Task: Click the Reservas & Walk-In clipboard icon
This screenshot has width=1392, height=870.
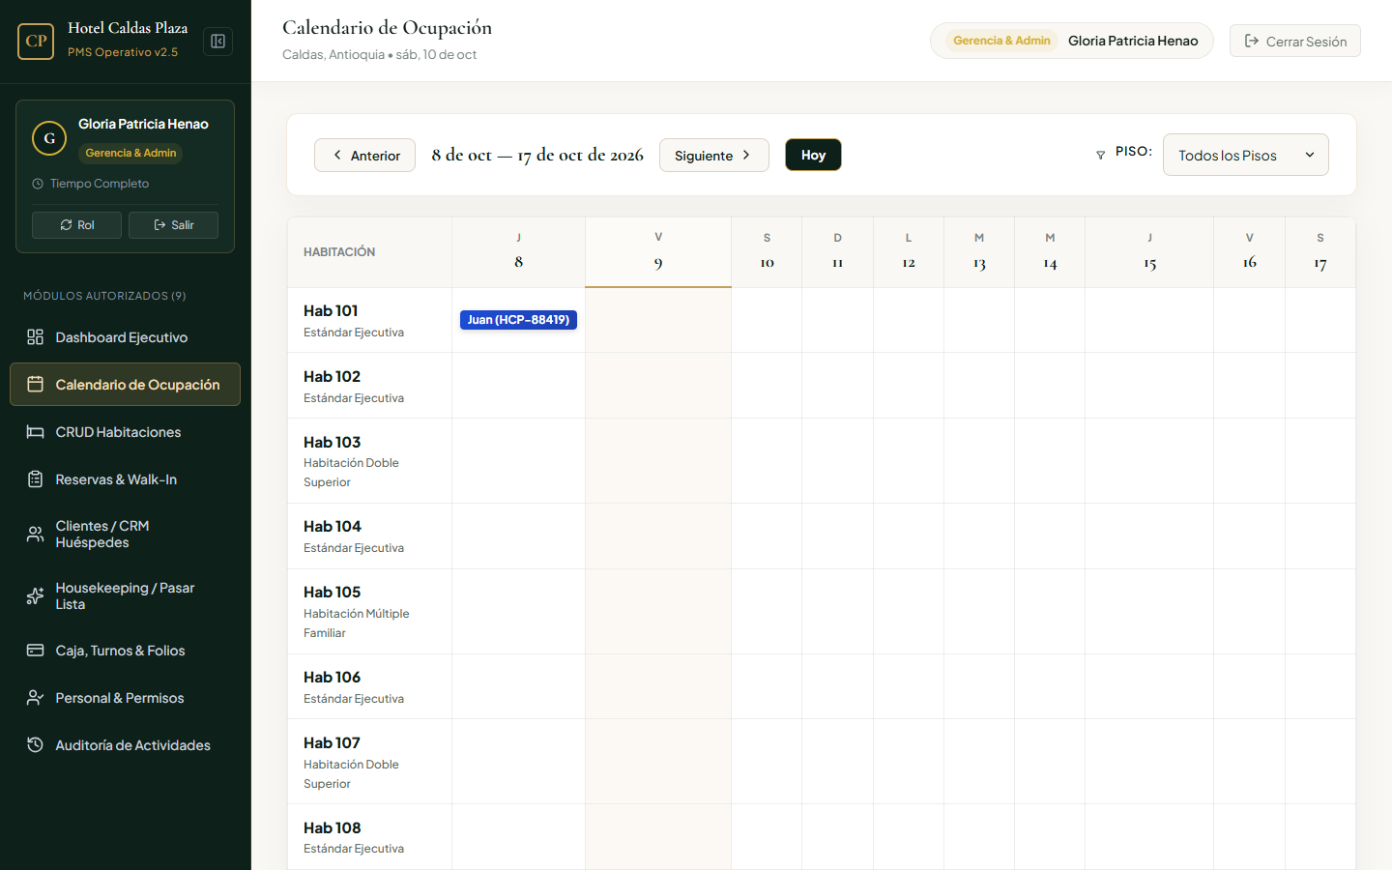Action: tap(36, 479)
